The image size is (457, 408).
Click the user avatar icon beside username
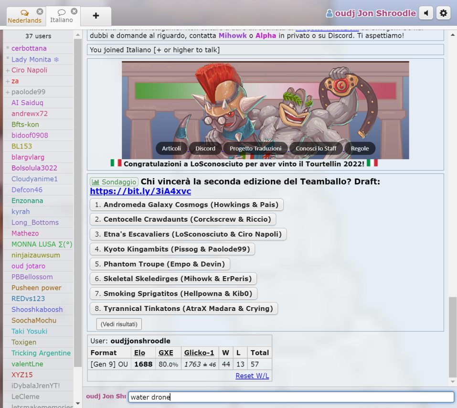(329, 13)
